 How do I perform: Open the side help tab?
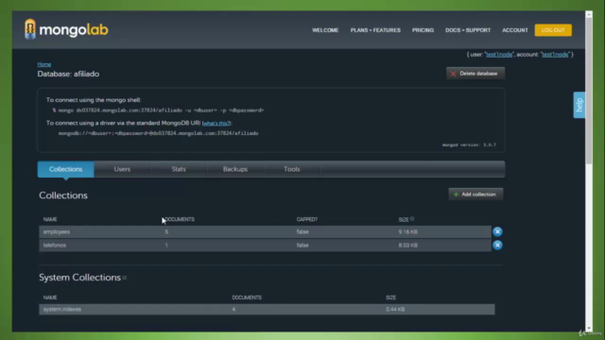tap(579, 105)
